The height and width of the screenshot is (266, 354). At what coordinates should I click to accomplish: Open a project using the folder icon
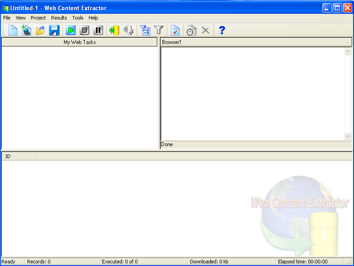click(x=40, y=30)
